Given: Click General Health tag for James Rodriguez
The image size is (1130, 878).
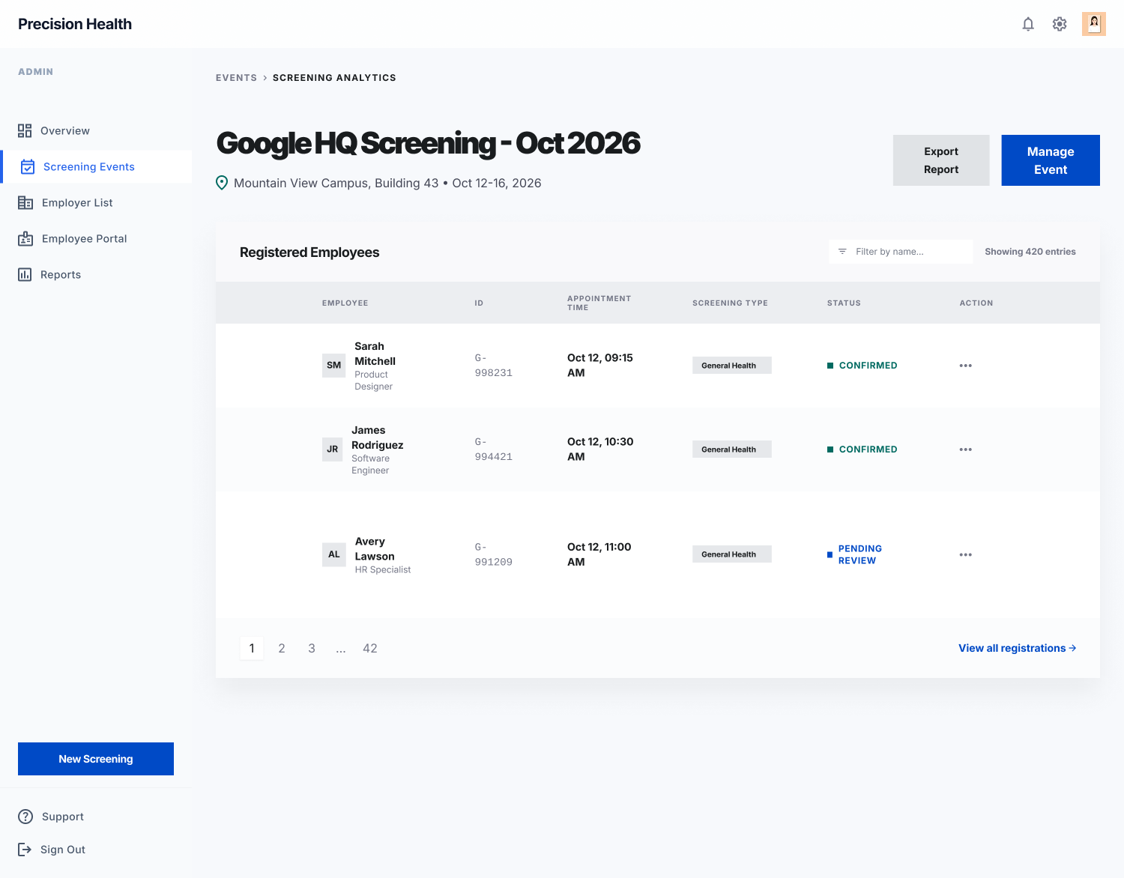Looking at the screenshot, I should coord(731,449).
